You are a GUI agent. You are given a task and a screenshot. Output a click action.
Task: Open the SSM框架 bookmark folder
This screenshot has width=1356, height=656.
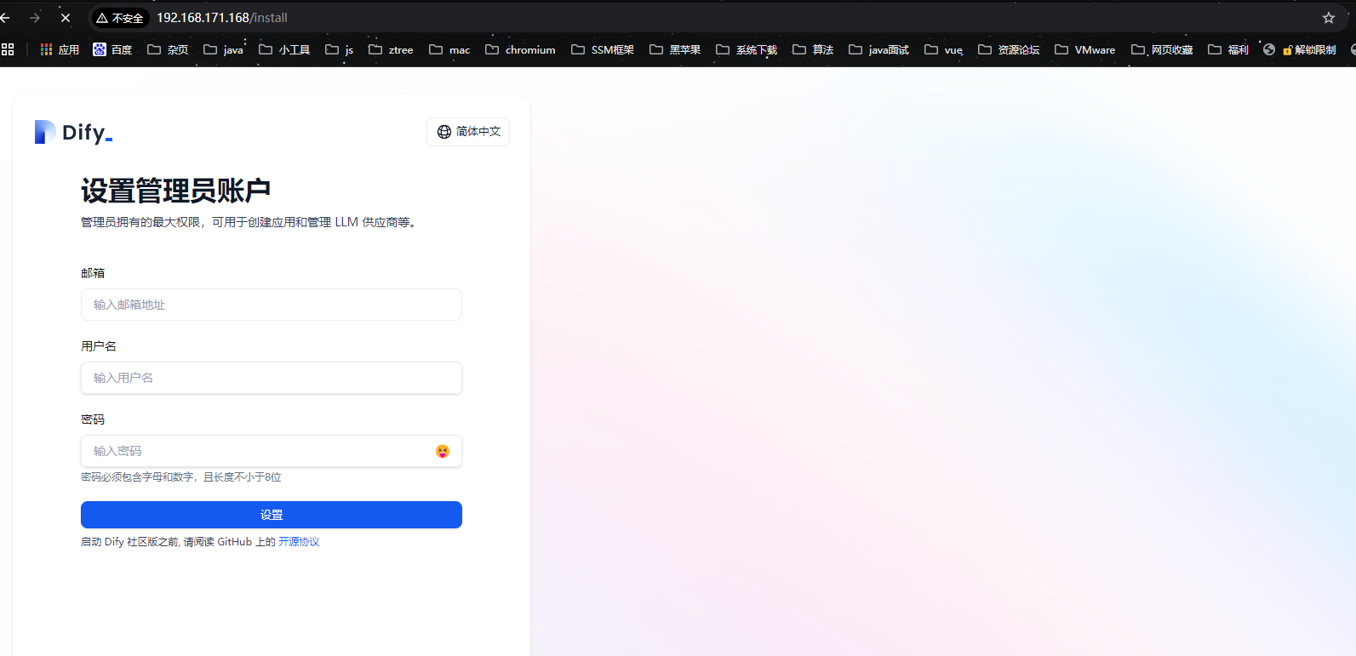(603, 49)
